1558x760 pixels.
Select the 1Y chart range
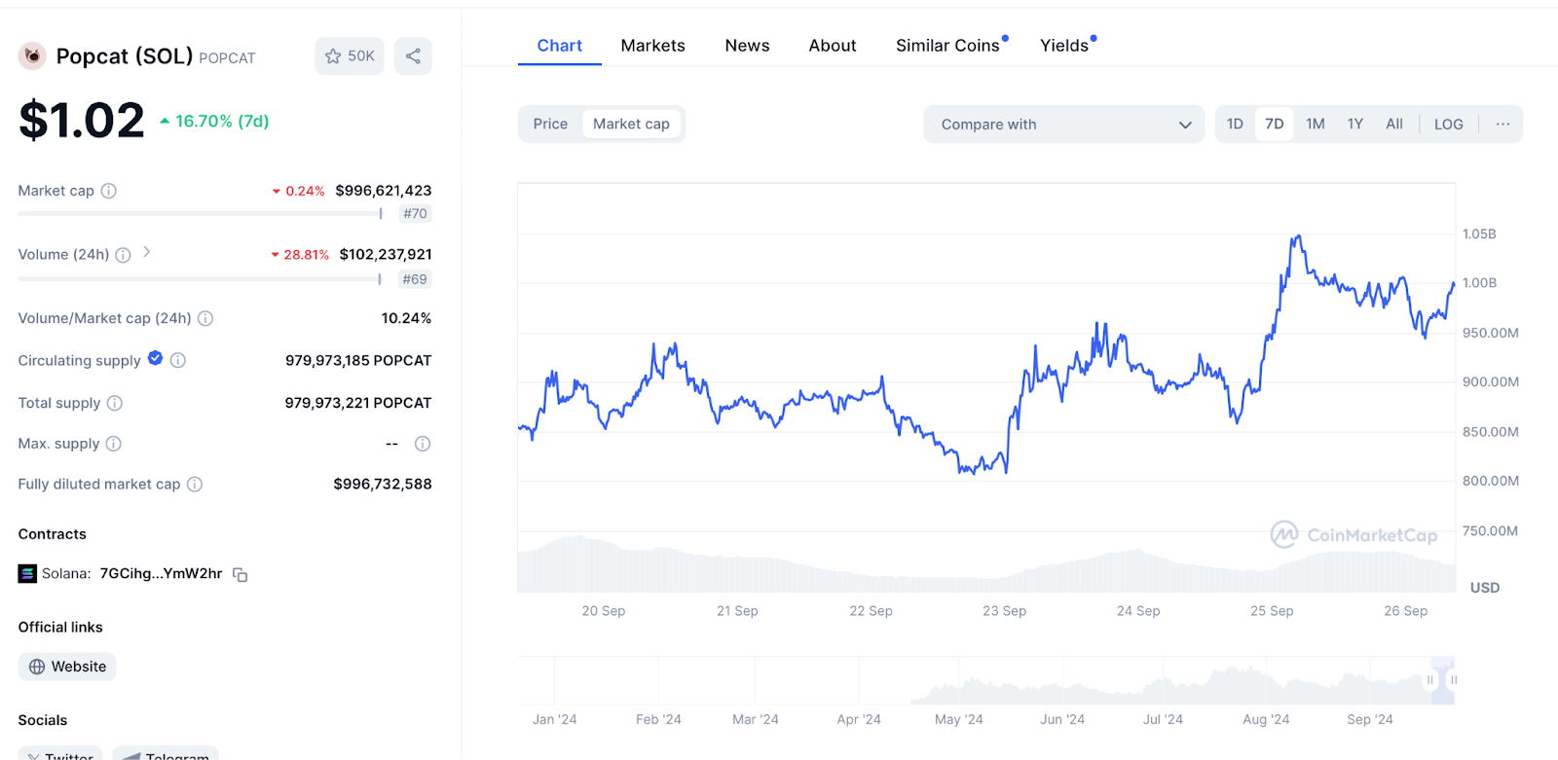(1355, 124)
